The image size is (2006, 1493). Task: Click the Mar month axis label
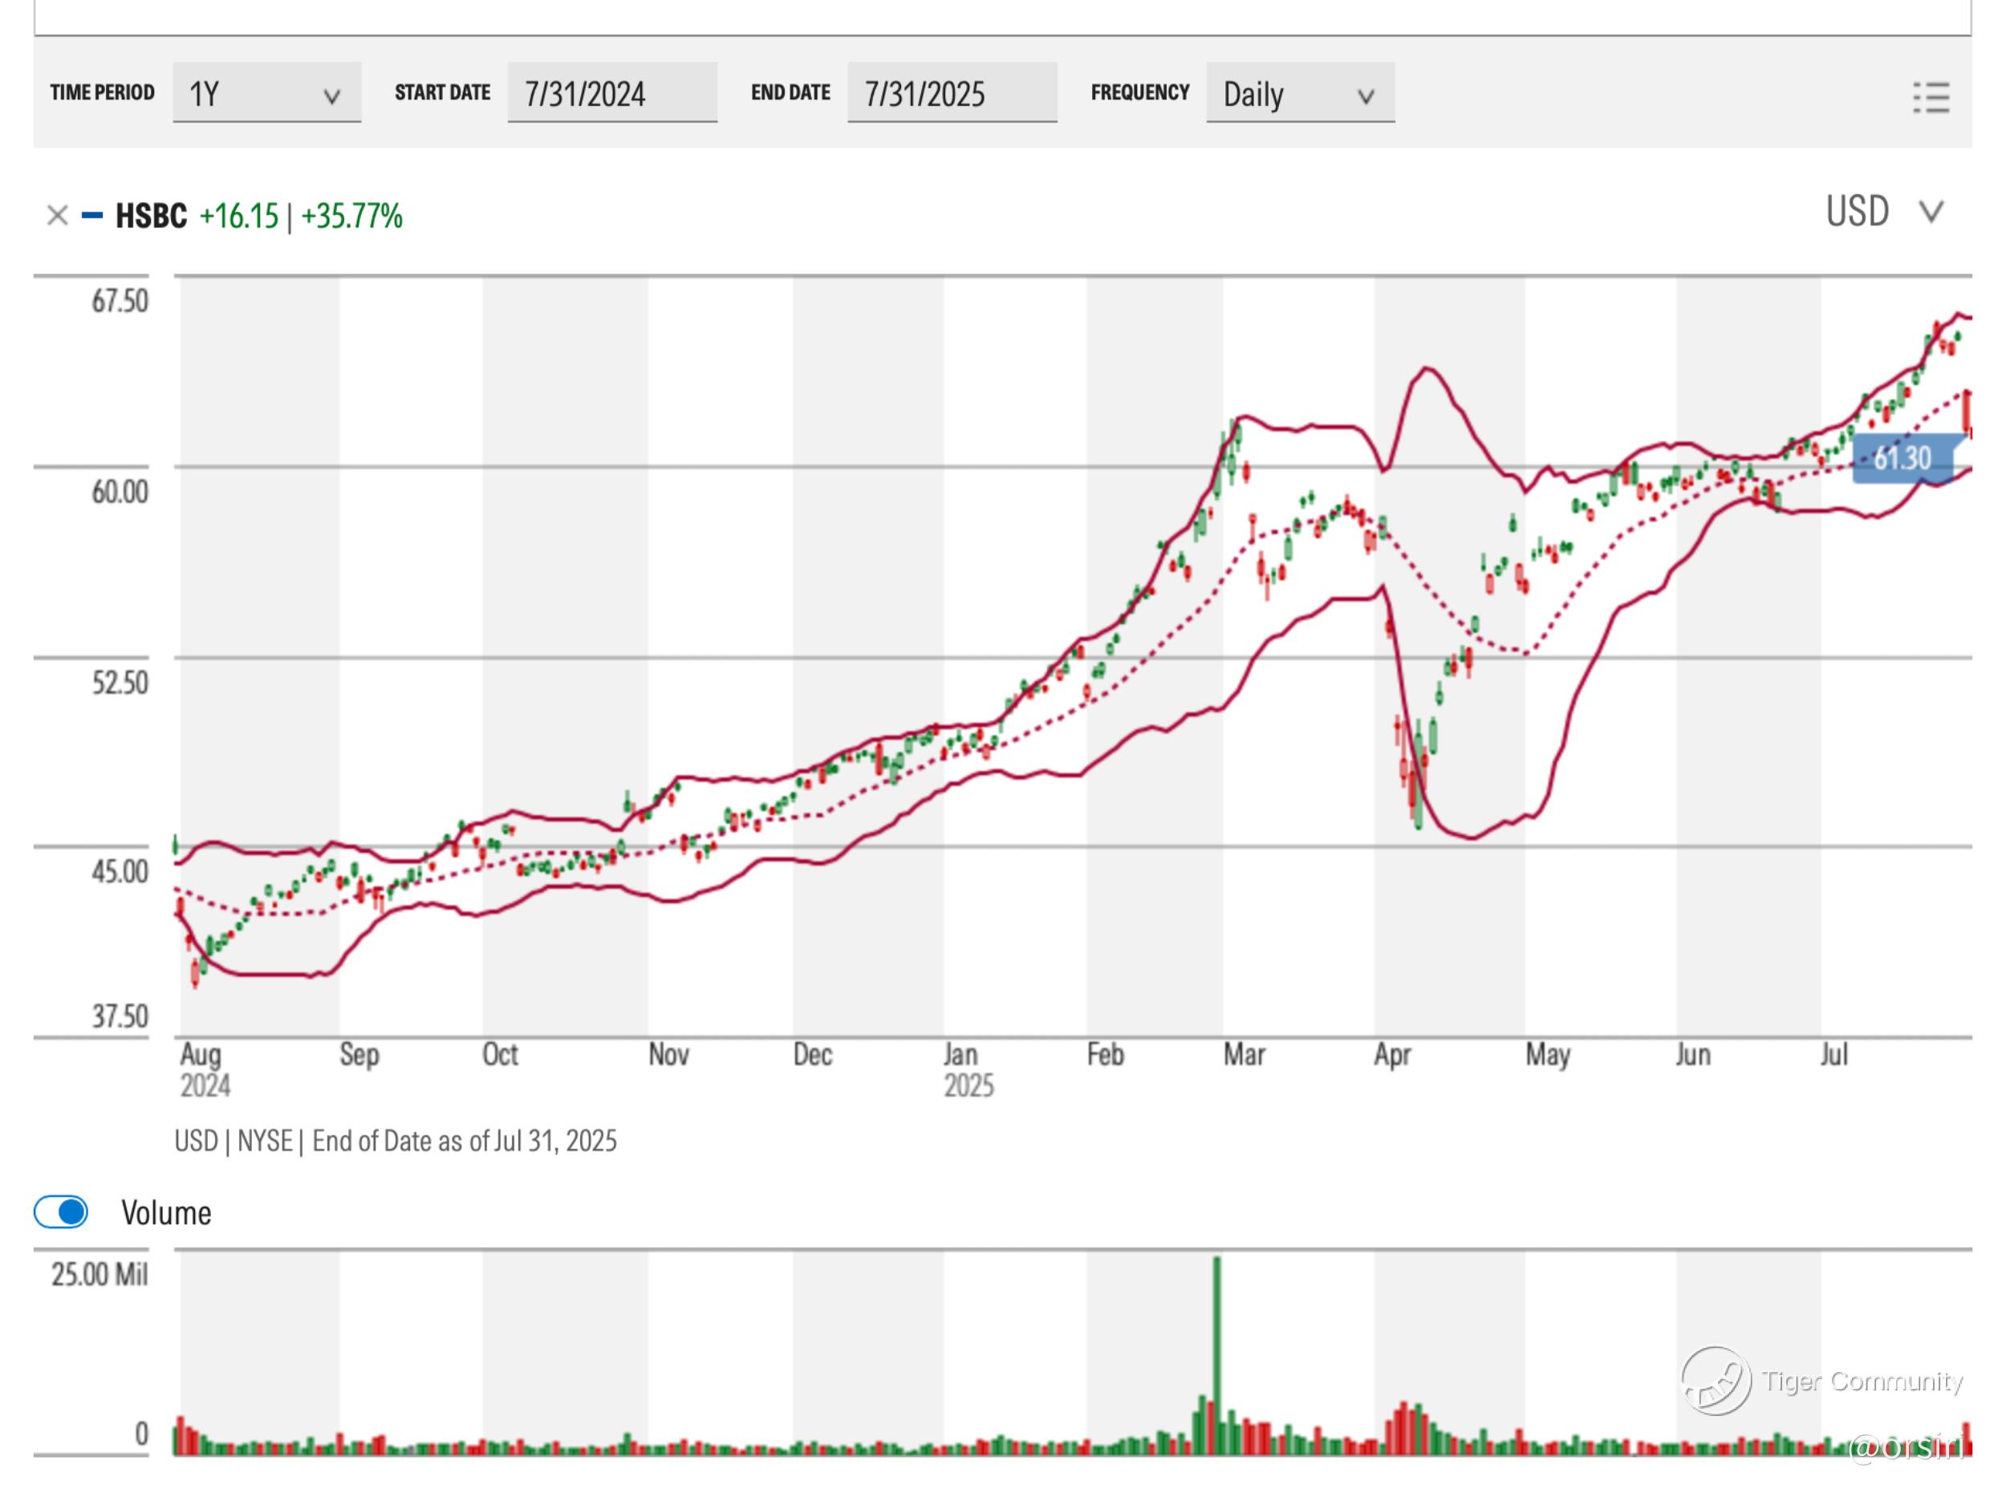[1243, 1054]
